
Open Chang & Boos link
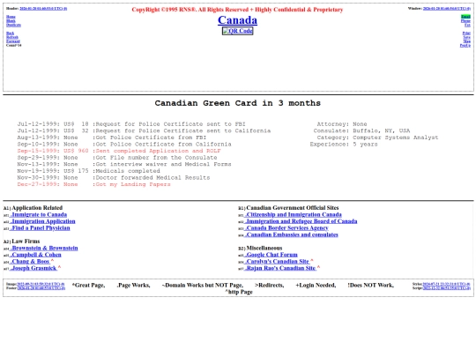click(30, 262)
